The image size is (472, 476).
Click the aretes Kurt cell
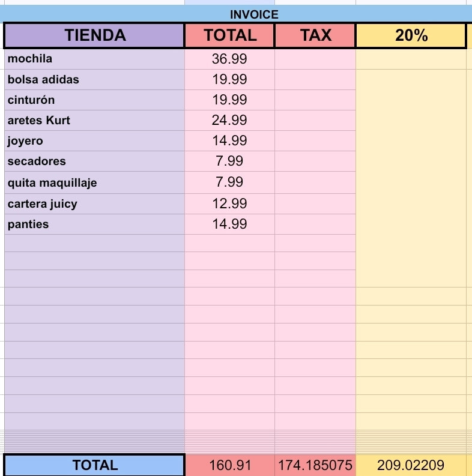94,121
